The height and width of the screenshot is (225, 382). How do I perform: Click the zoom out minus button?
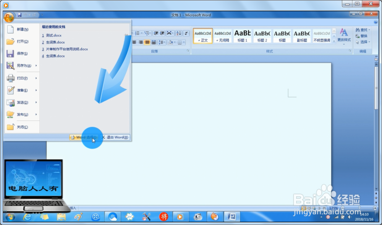343,208
